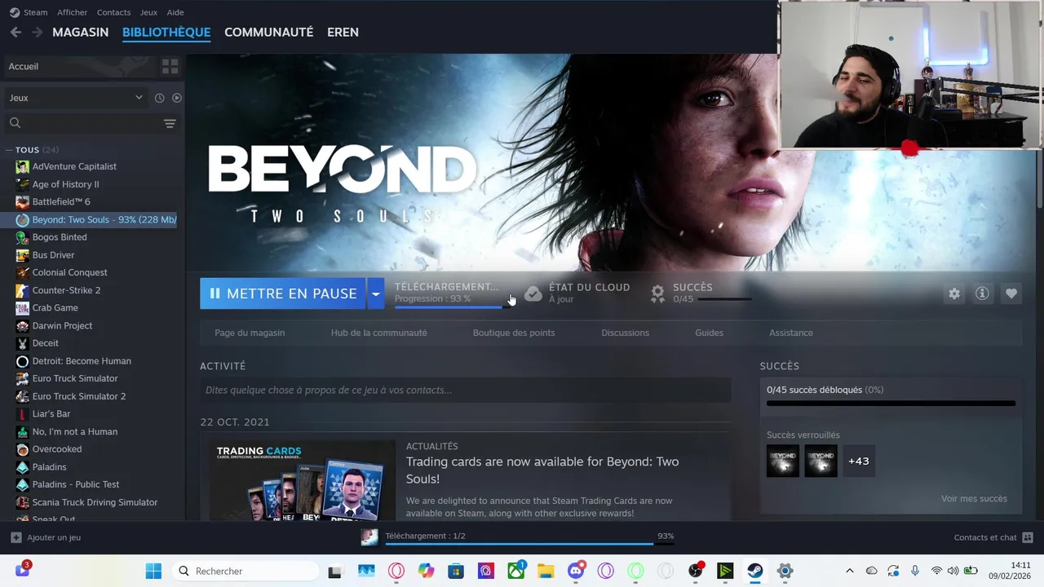Click the TÉLÉCHARGEMENT progress bar
Screen dimensions: 1044x587
(452, 307)
